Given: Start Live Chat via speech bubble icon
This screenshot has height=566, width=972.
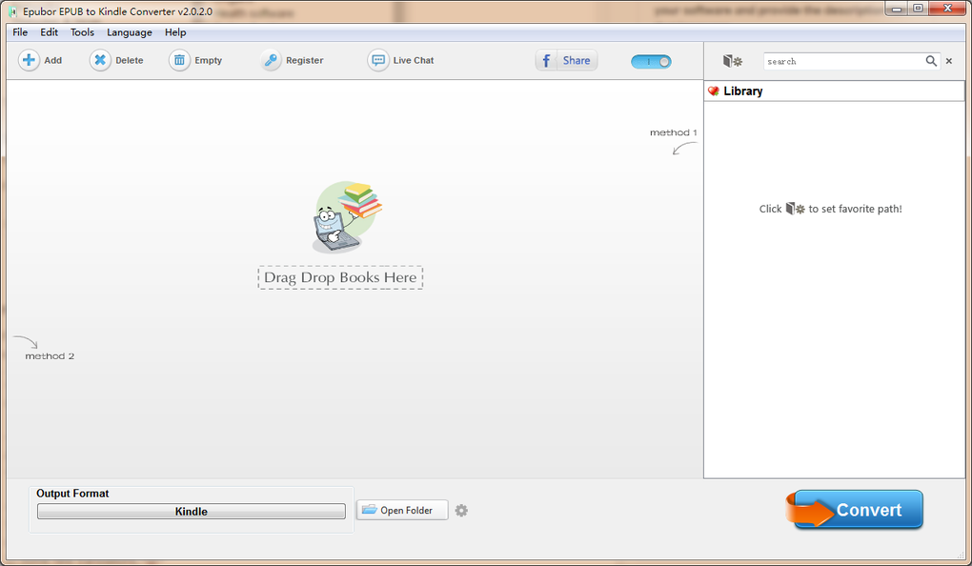Looking at the screenshot, I should [x=378, y=60].
